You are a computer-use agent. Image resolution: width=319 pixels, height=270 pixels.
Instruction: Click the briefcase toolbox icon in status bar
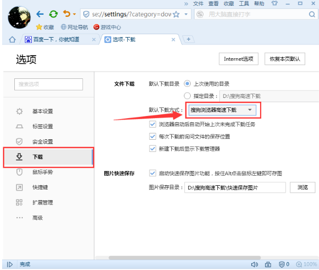268,265
